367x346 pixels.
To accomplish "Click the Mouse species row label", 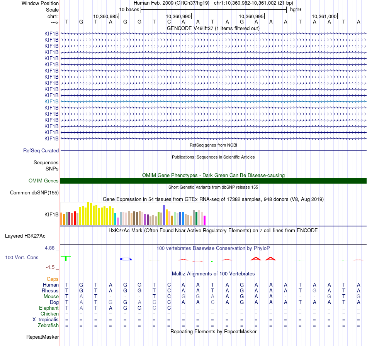I will (x=51, y=296).
